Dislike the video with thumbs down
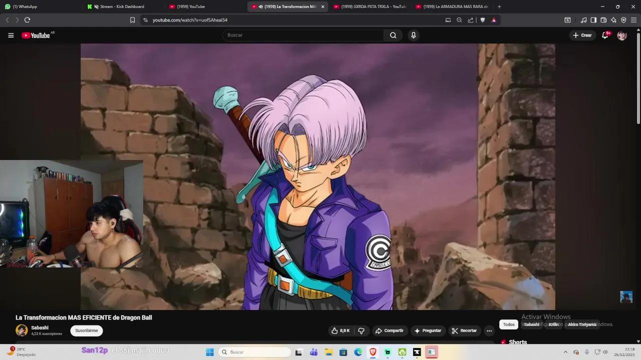This screenshot has width=641, height=360. 362,330
